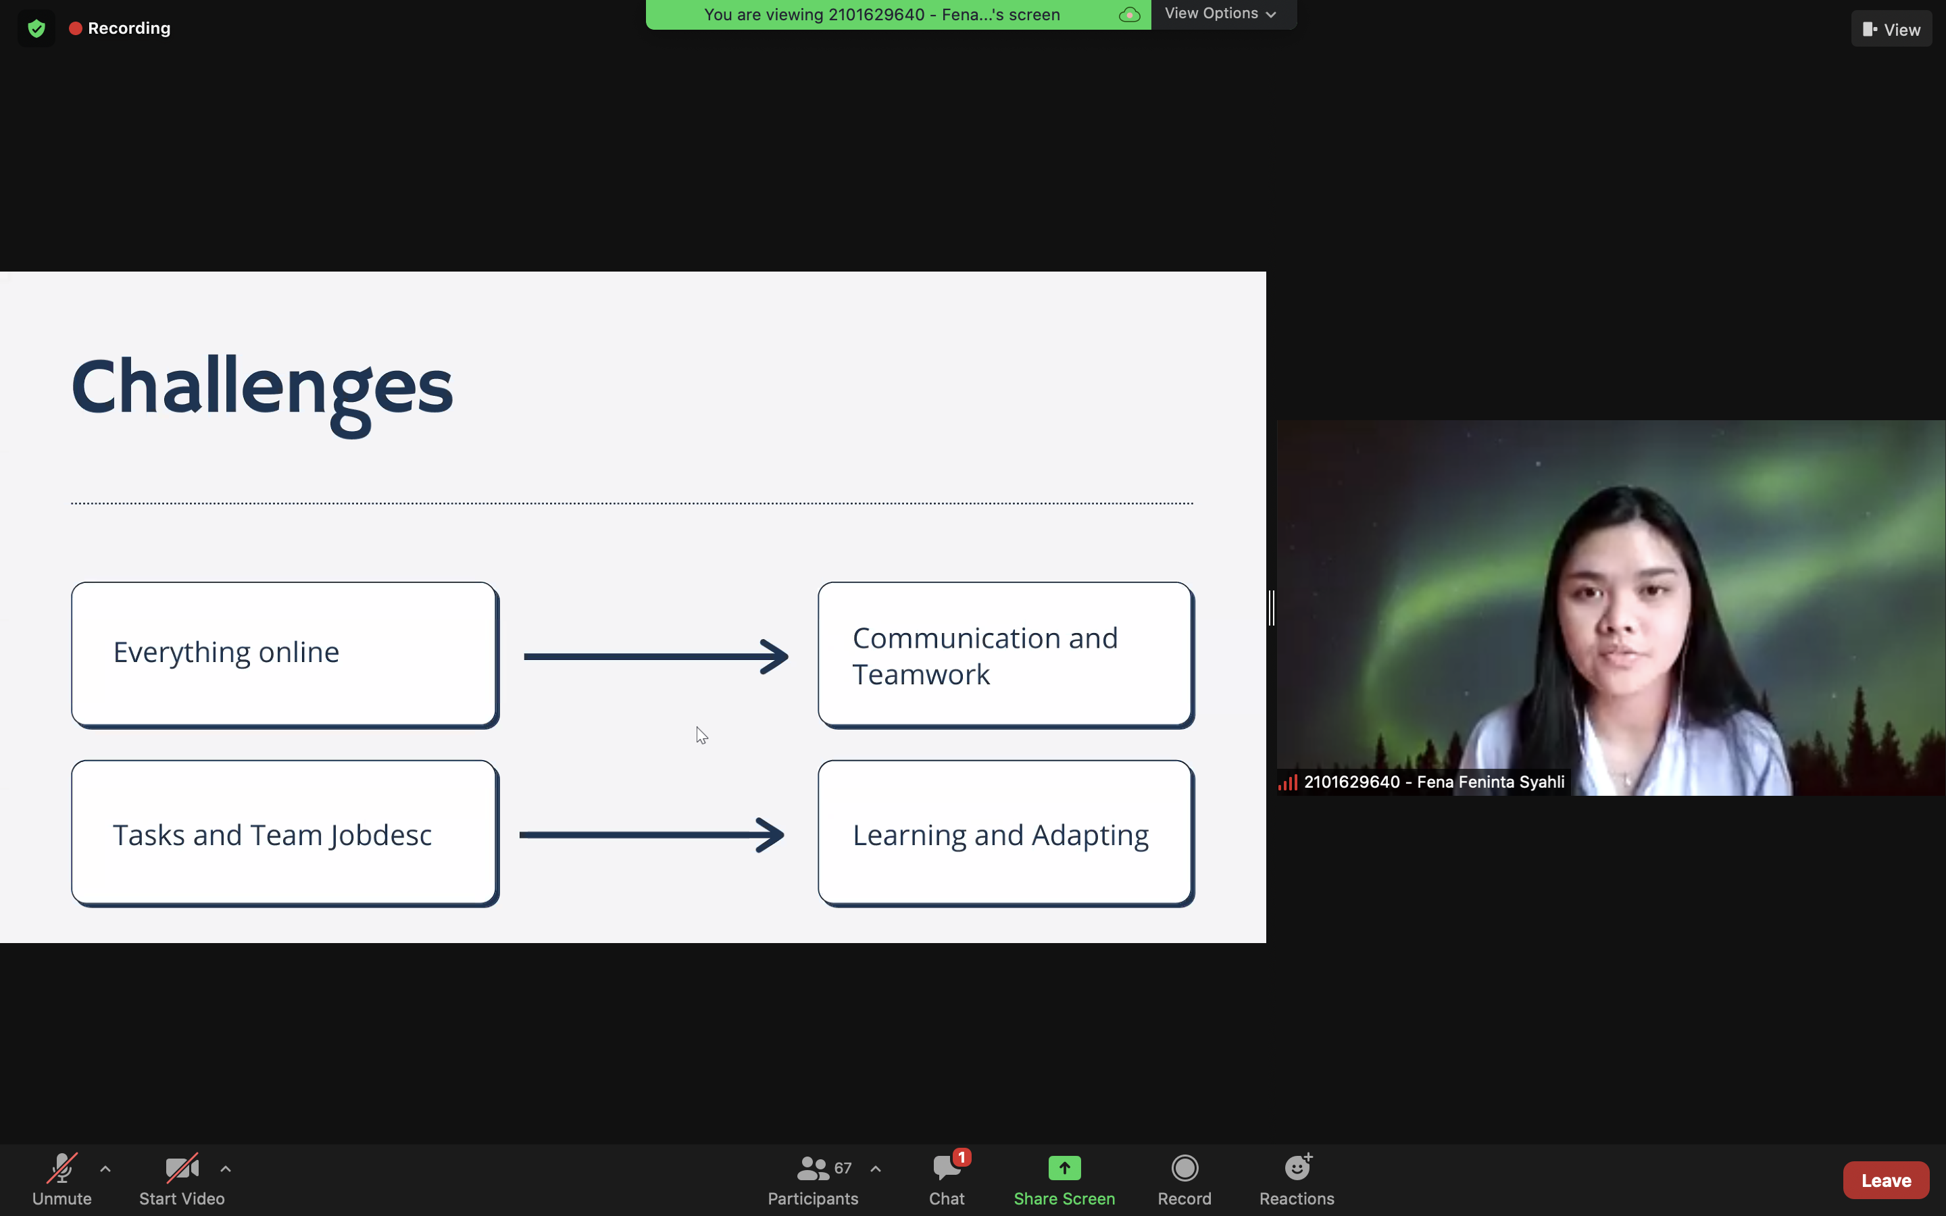The width and height of the screenshot is (1946, 1216).
Task: Click the red Recording indicator
Action: click(x=120, y=28)
